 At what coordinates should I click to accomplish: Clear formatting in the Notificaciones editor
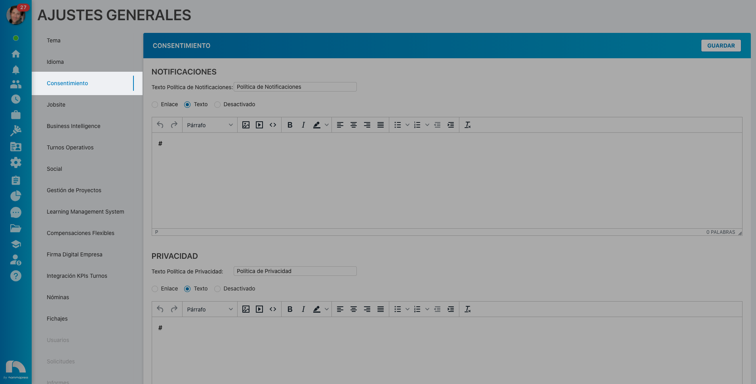tap(468, 125)
